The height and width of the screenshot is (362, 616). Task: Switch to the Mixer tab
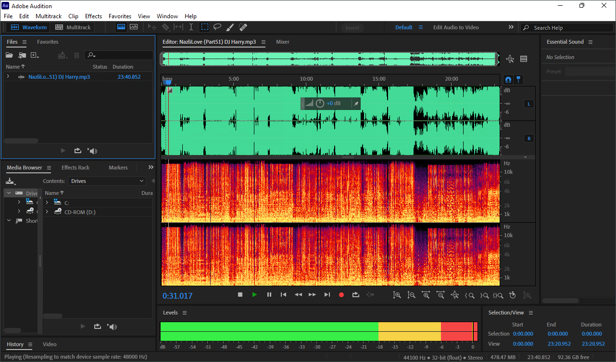click(283, 42)
